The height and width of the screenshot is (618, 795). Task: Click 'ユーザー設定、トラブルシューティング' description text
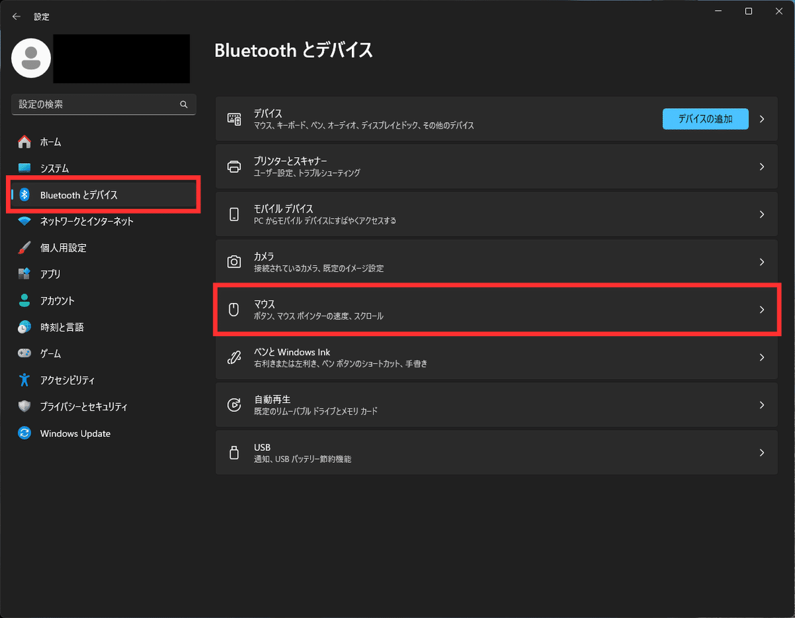(307, 173)
